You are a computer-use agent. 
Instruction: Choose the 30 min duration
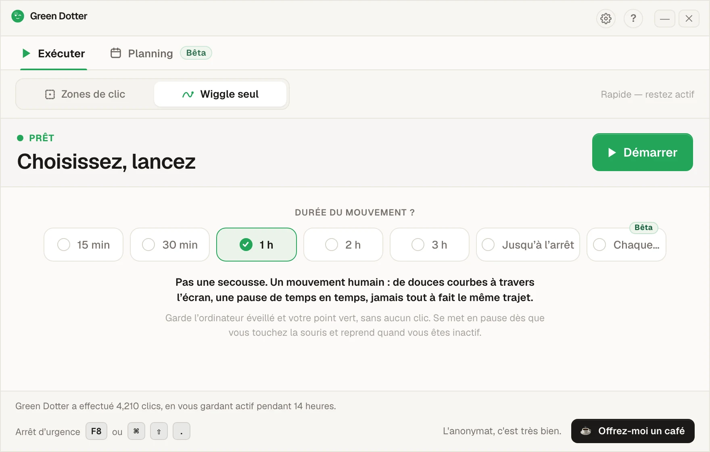click(x=170, y=245)
